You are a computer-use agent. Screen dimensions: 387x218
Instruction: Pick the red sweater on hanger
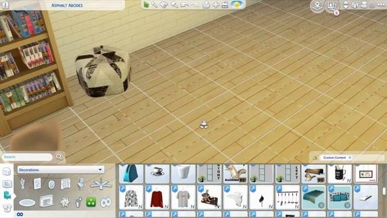(x=157, y=197)
